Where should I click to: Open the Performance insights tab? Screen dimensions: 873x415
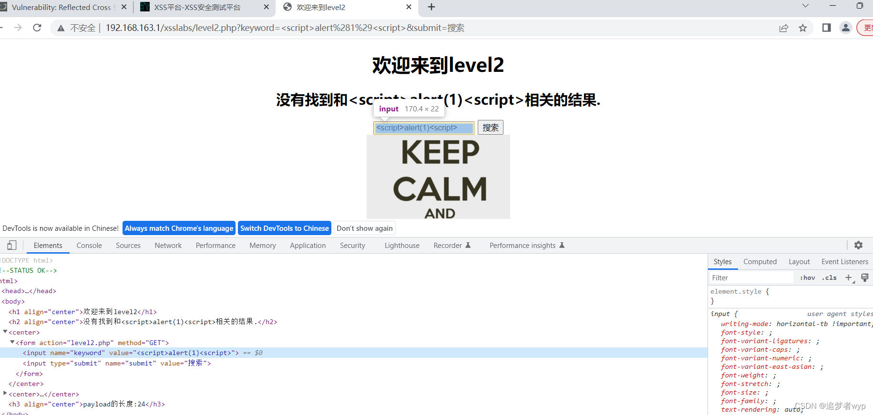[527, 246]
